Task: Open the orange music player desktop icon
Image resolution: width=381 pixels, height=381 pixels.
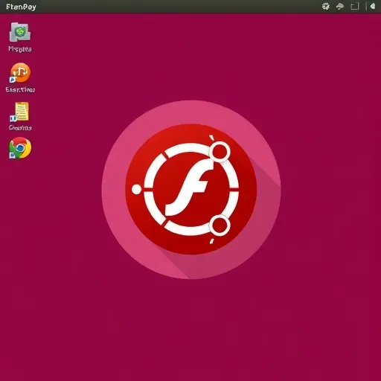Action: (20, 73)
